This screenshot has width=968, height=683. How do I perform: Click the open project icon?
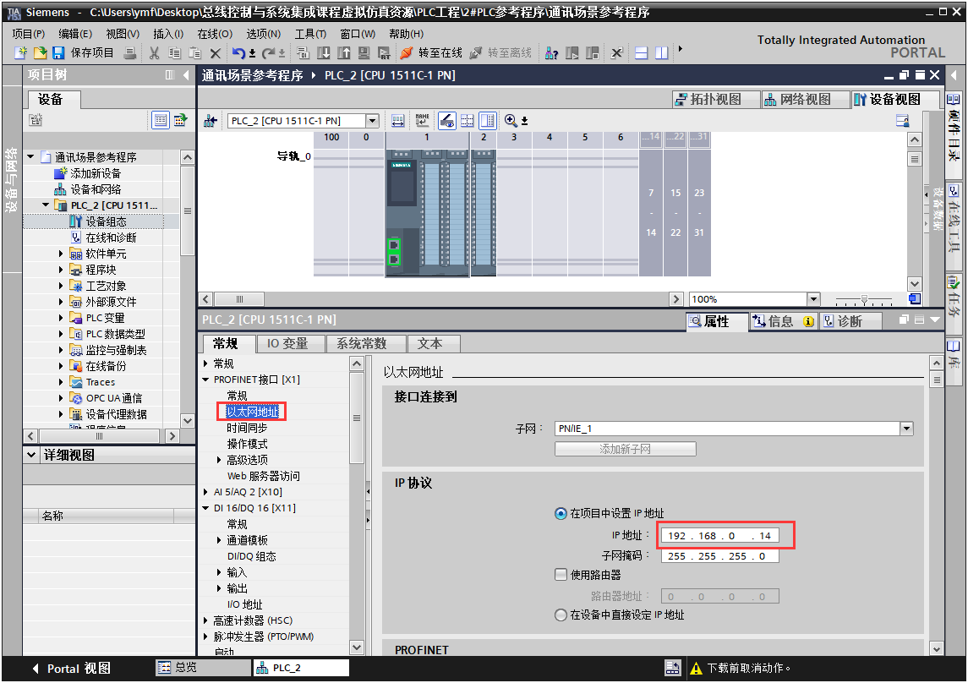tap(40, 53)
